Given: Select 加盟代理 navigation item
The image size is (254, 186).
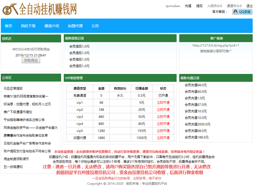Looking at the screenshot, I should 75,26.
